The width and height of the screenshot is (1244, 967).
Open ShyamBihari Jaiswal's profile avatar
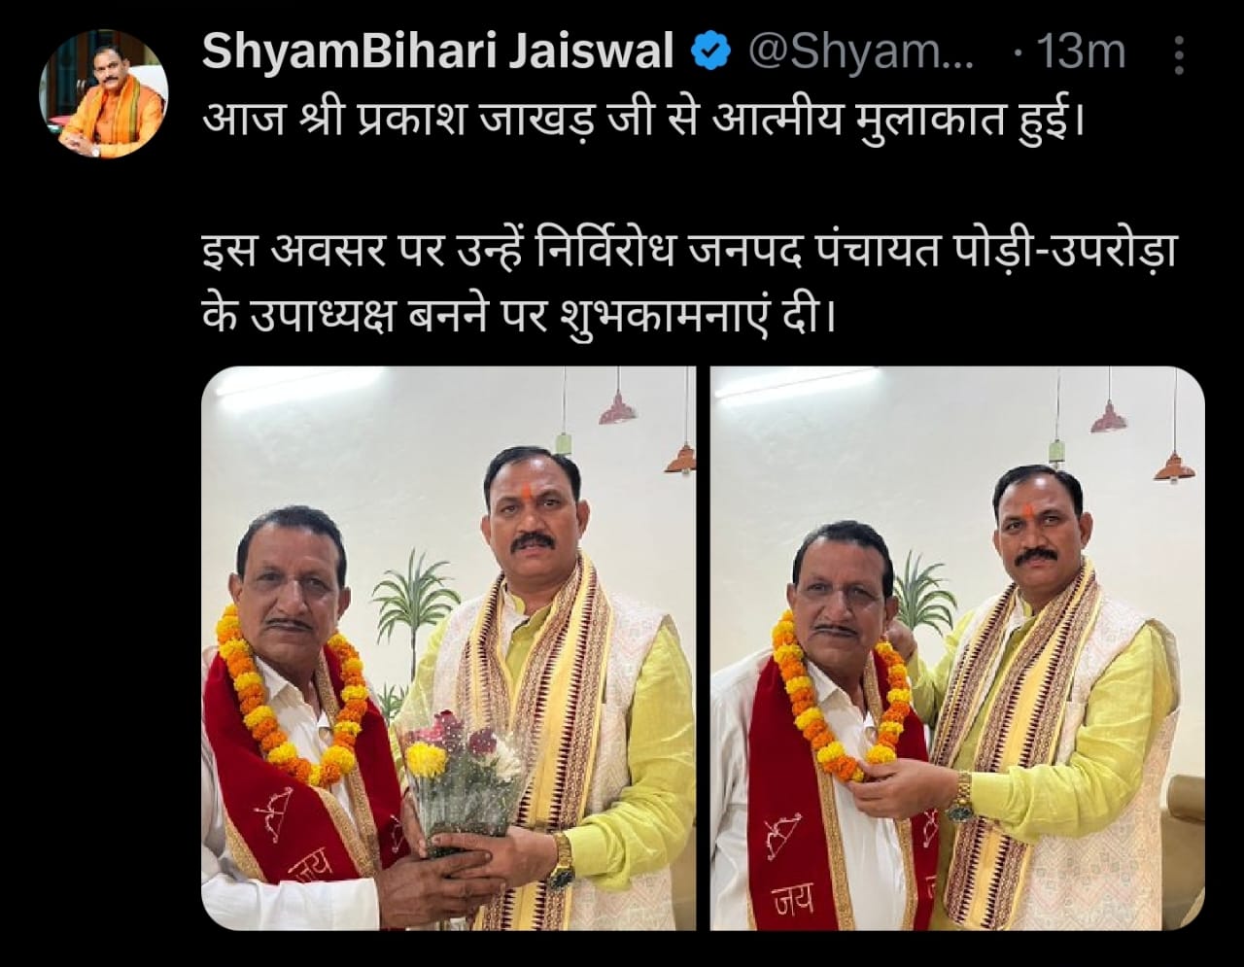(103, 94)
